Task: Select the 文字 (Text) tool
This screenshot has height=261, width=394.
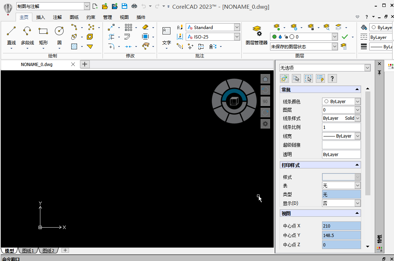Action: pyautogui.click(x=166, y=32)
